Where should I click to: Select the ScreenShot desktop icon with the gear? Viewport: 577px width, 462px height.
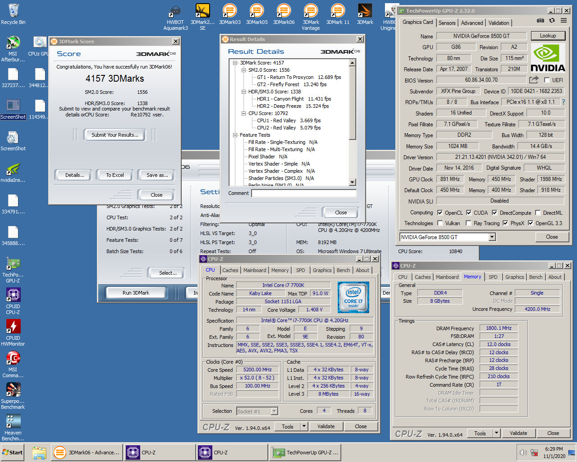pos(13,141)
